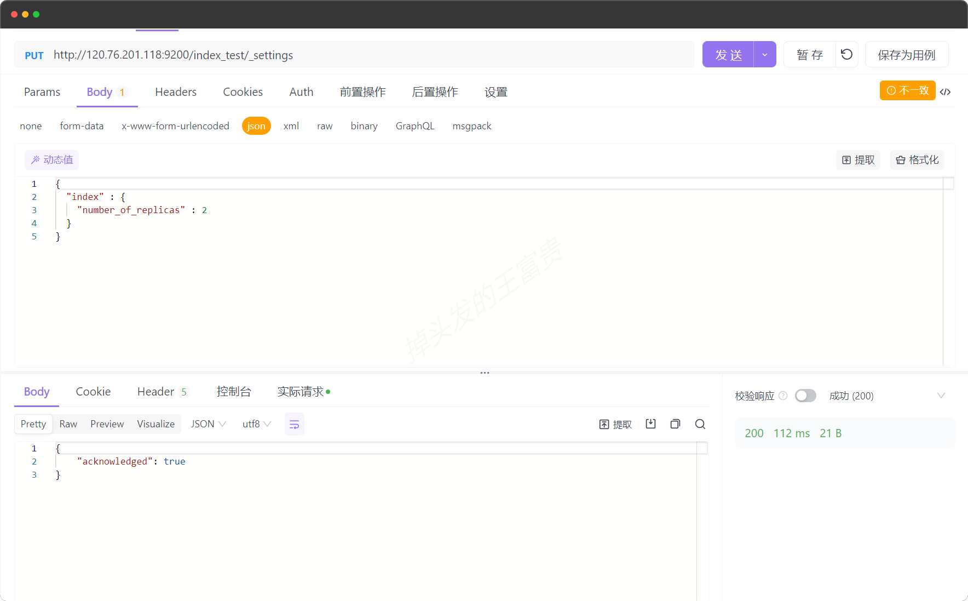Click the response 提取 button
Viewport: 968px width, 601px height.
[x=615, y=424]
